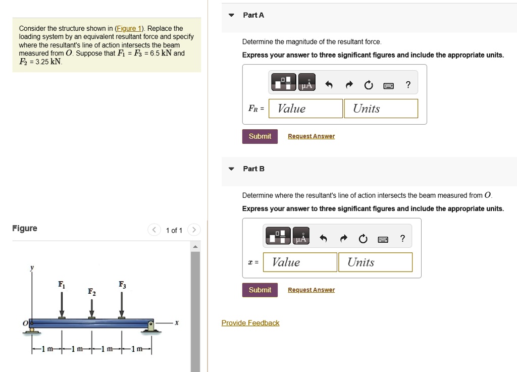Submit the Part B answer

pyautogui.click(x=260, y=290)
